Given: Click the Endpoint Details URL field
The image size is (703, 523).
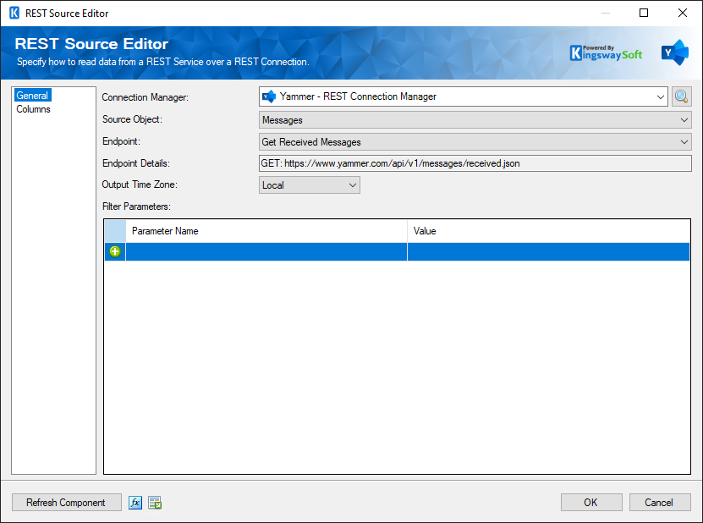Looking at the screenshot, I should pos(475,163).
